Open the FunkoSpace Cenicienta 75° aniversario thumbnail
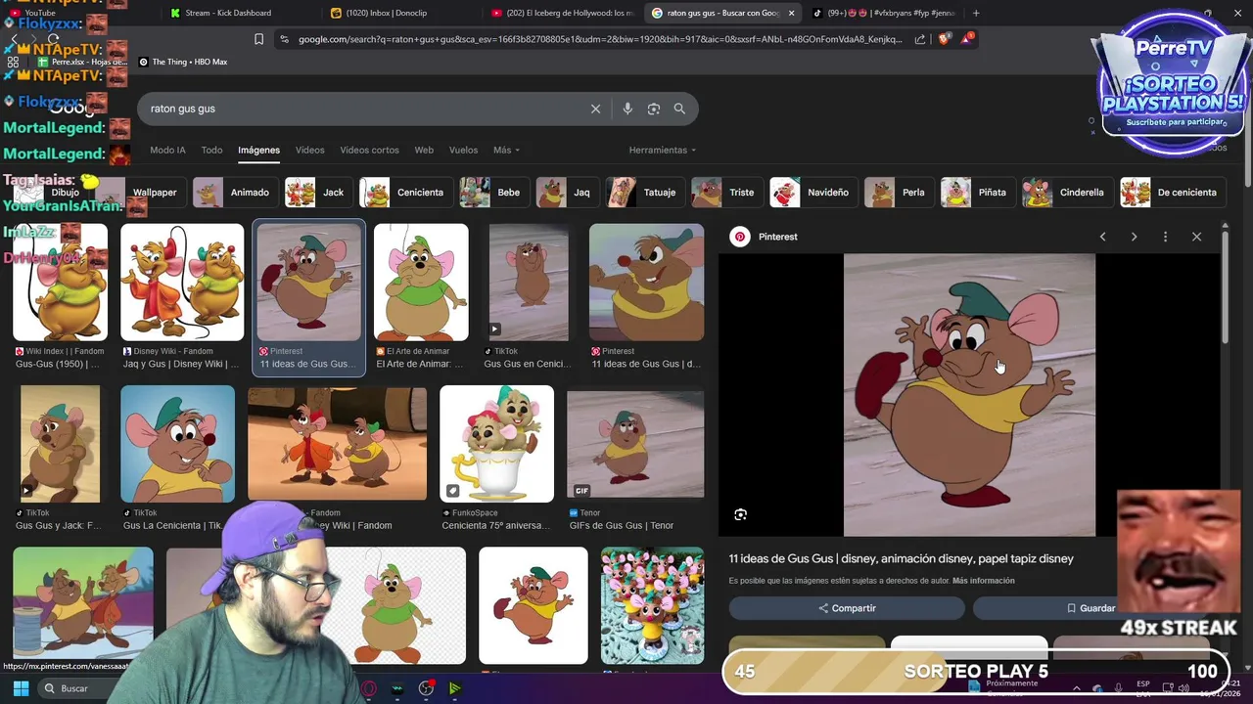The width and height of the screenshot is (1253, 704). pyautogui.click(x=496, y=443)
